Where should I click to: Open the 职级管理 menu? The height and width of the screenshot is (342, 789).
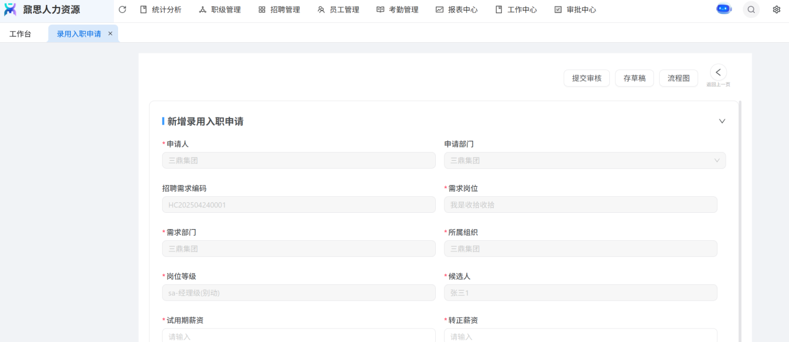click(x=219, y=10)
